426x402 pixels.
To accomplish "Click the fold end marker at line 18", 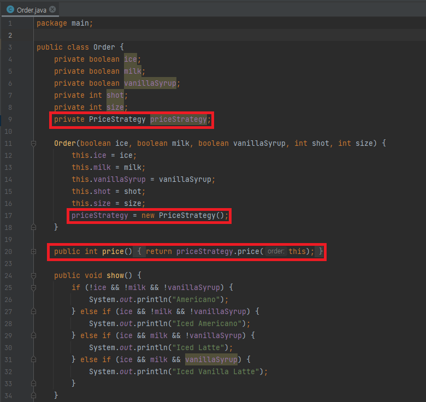I will coord(33,227).
